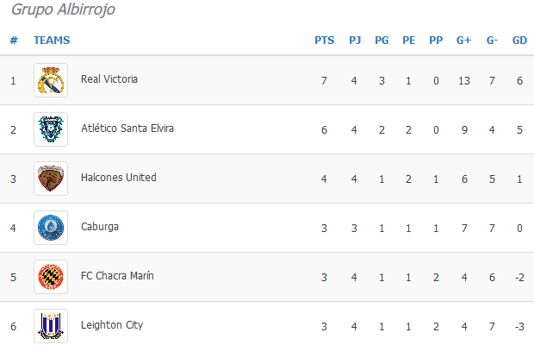534x345 pixels.
Task: Click the Caburga team crest
Action: click(x=50, y=228)
